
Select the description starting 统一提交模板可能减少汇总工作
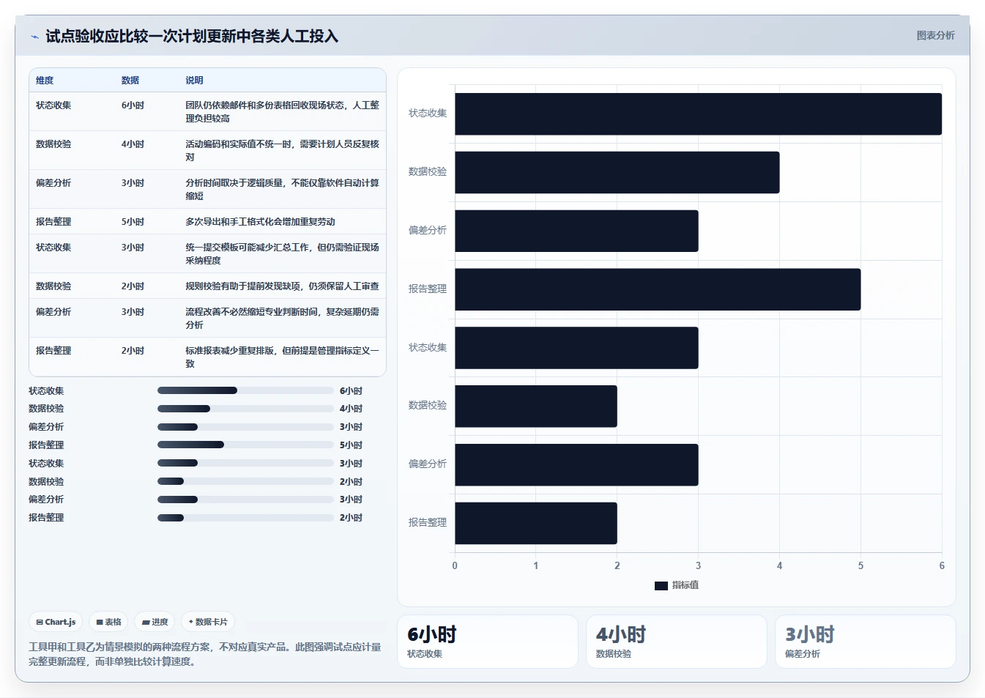(x=282, y=253)
